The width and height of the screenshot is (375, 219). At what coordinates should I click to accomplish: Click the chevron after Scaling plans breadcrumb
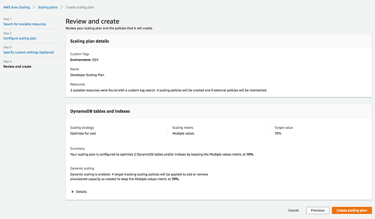(62, 7)
